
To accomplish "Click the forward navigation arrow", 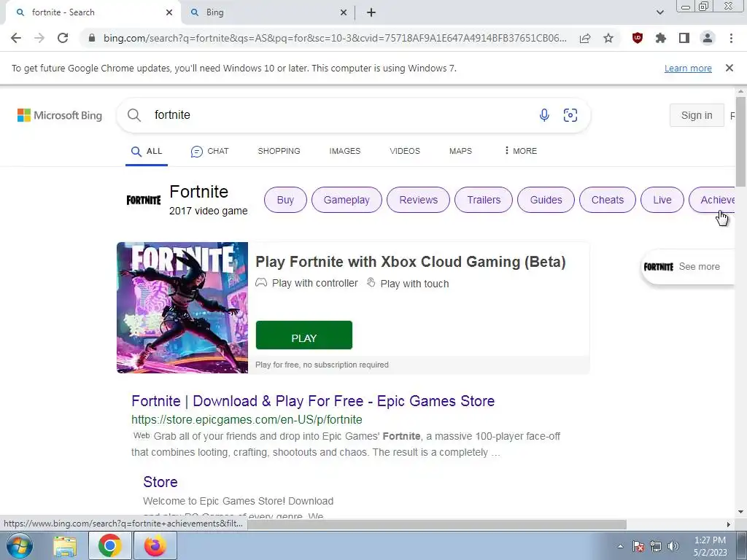I will (39, 38).
